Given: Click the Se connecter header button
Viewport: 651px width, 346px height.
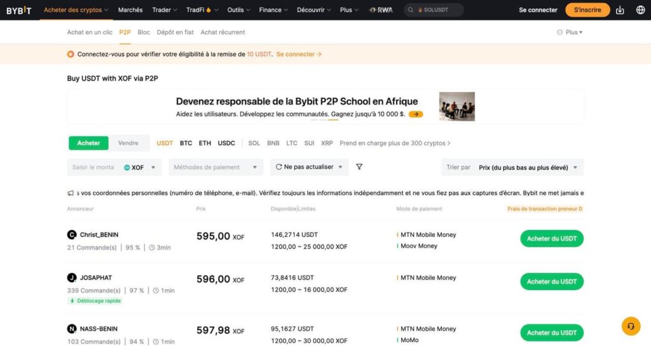Looking at the screenshot, I should [x=538, y=10].
